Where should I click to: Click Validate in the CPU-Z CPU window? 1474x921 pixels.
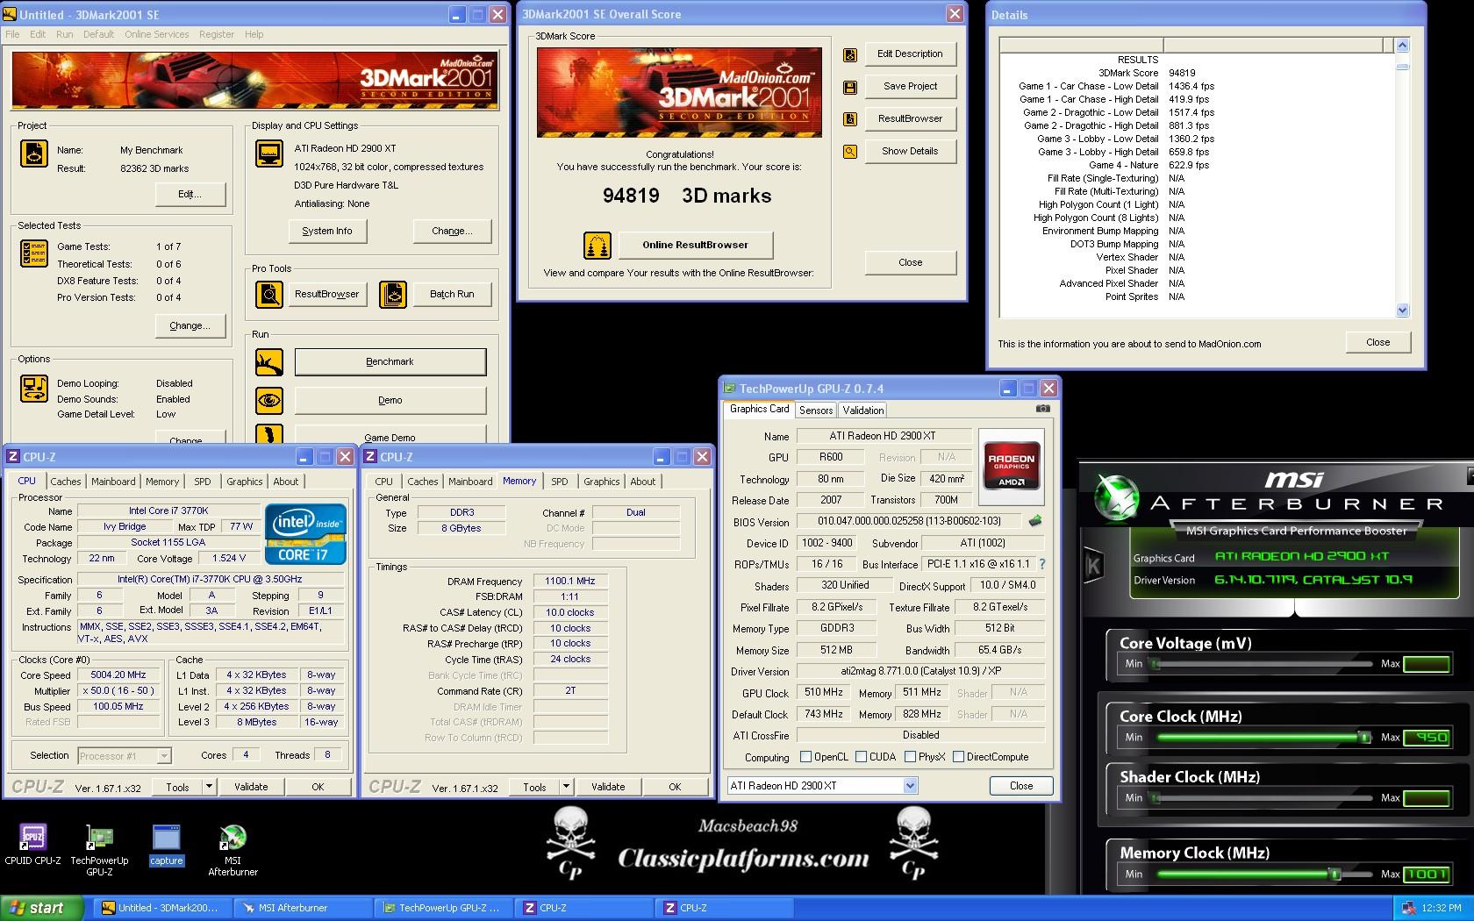(251, 787)
